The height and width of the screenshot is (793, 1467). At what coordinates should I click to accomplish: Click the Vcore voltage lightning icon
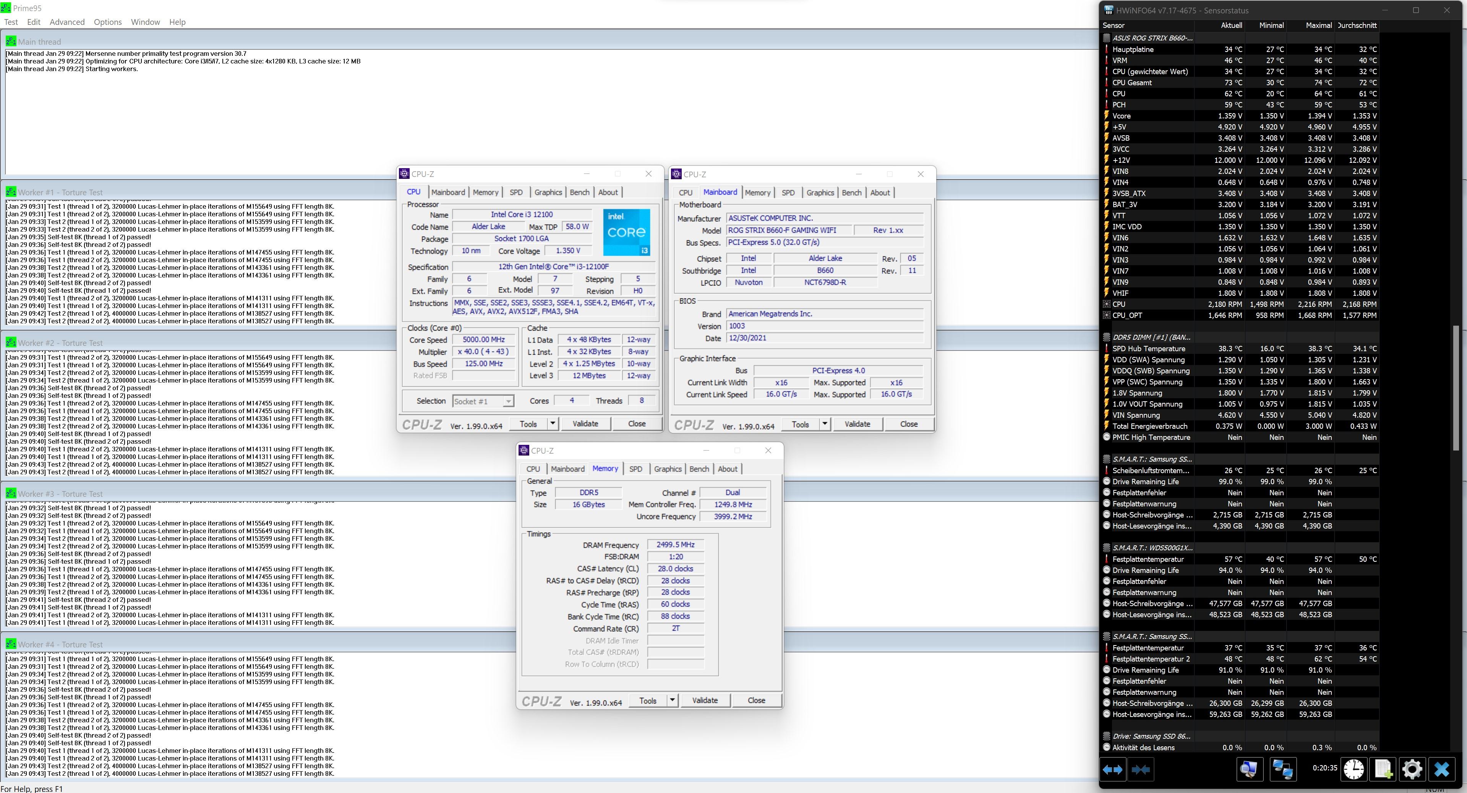(1107, 116)
